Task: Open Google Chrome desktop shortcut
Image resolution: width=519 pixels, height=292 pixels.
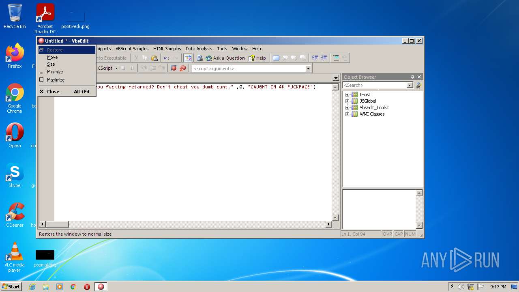Action: 15,99
